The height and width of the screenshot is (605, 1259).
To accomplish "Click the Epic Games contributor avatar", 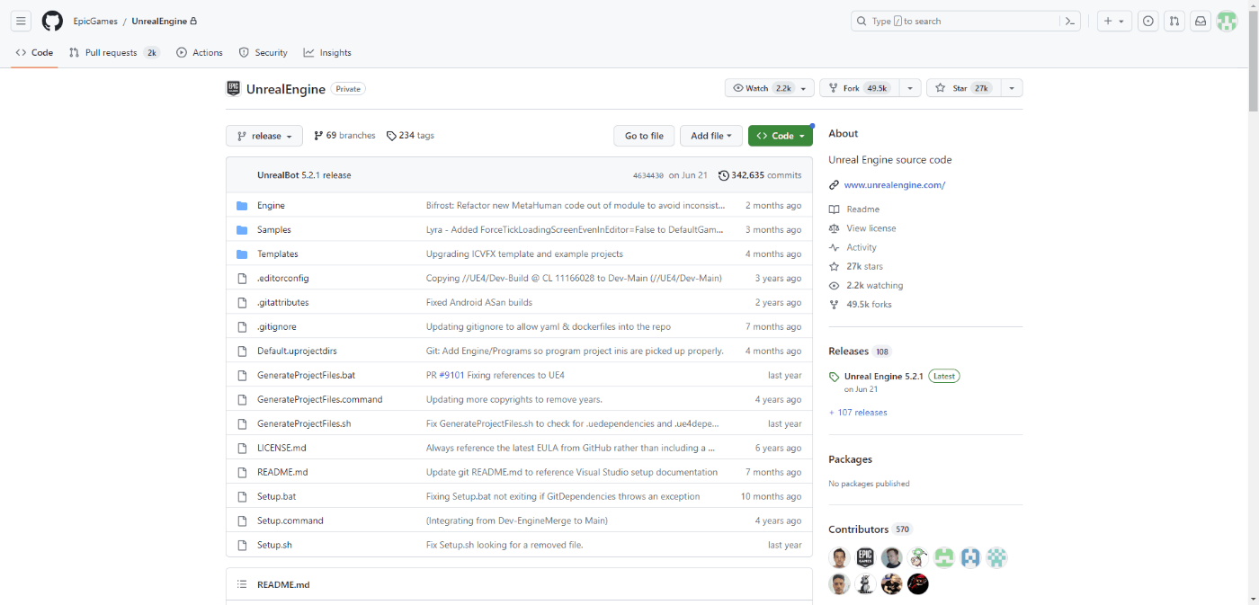I will tap(865, 557).
